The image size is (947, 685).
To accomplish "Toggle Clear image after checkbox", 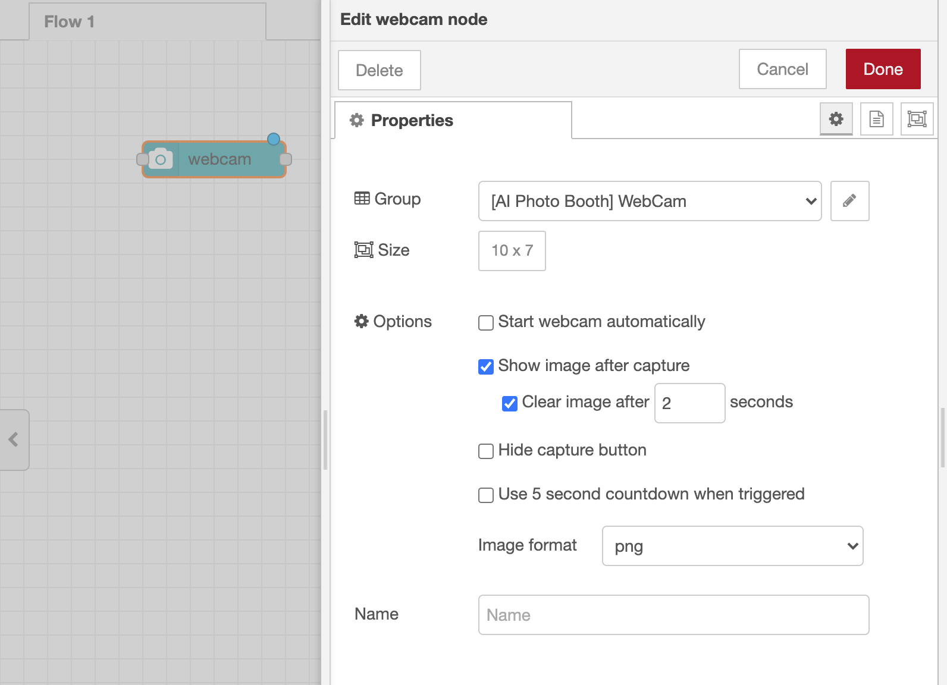I will pos(510,403).
